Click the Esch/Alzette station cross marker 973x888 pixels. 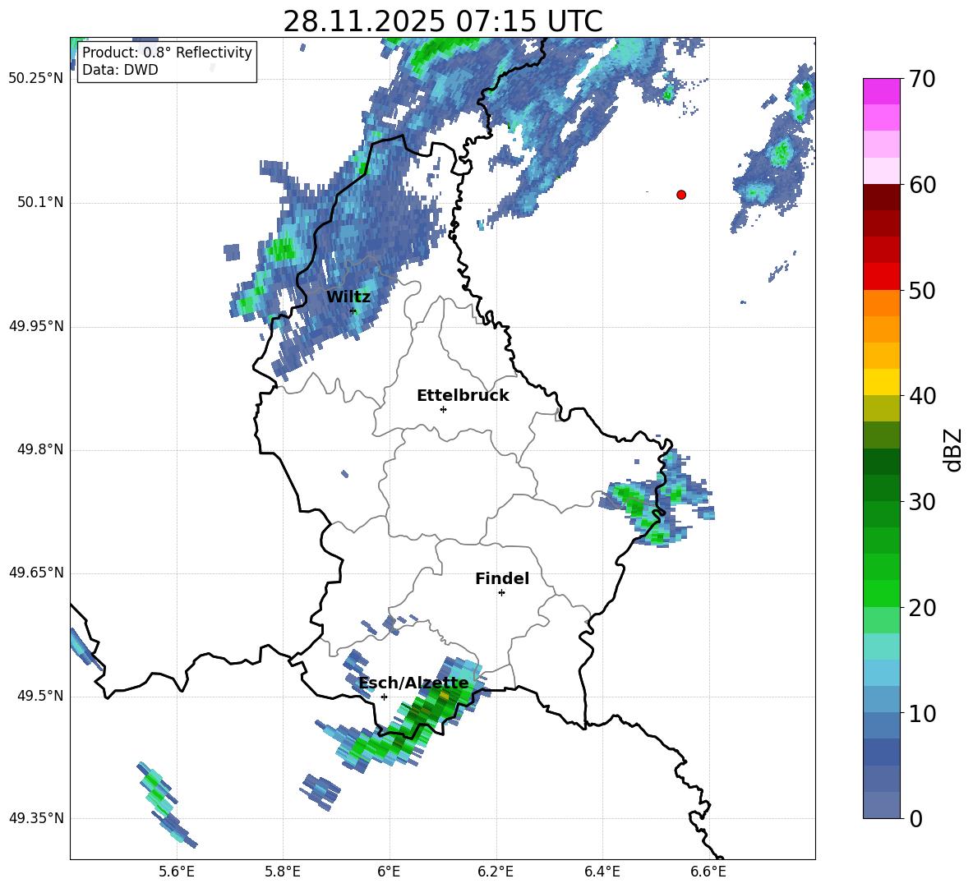[x=384, y=697]
